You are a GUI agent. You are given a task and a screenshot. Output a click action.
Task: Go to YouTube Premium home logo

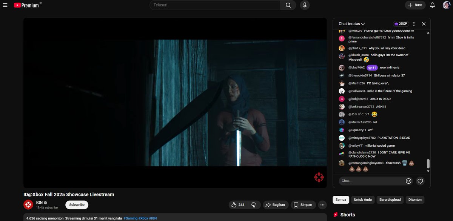(26, 5)
